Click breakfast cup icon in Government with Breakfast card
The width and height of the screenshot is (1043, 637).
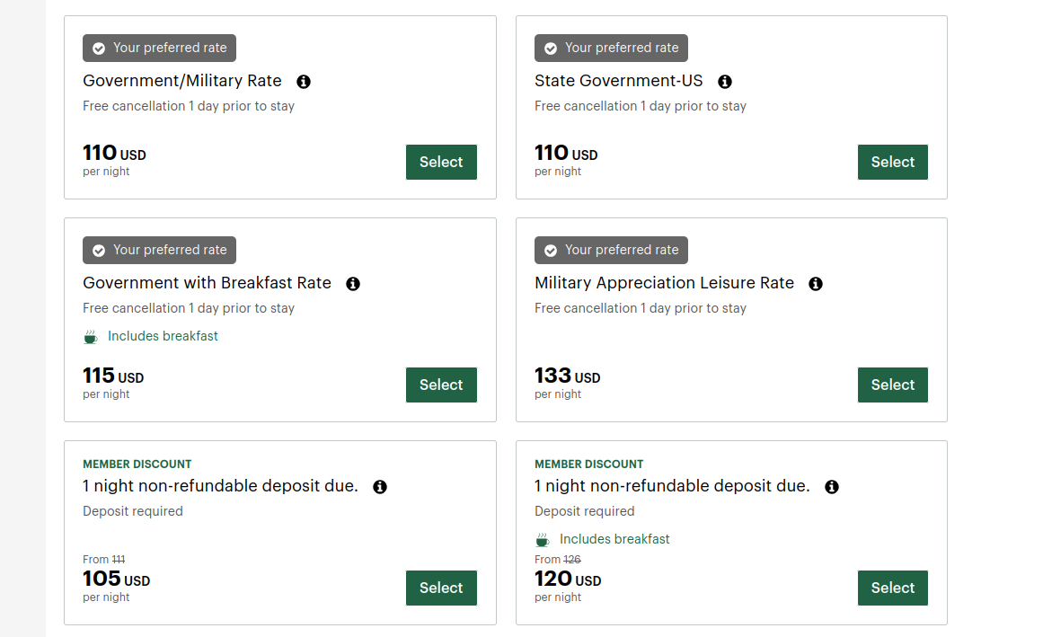91,337
